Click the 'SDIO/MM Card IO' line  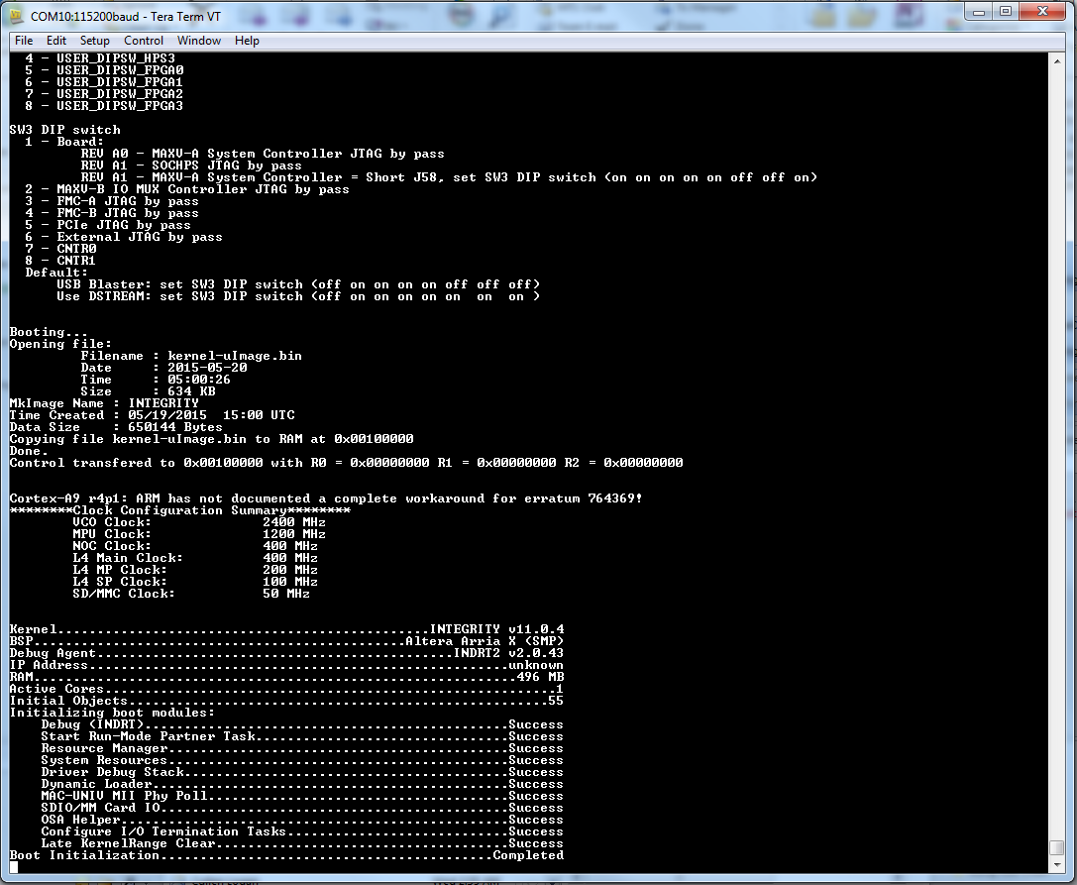point(302,808)
